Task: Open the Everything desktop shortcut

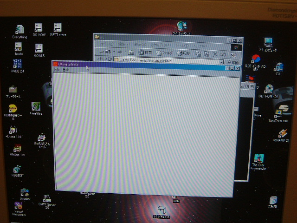Action: point(19,30)
